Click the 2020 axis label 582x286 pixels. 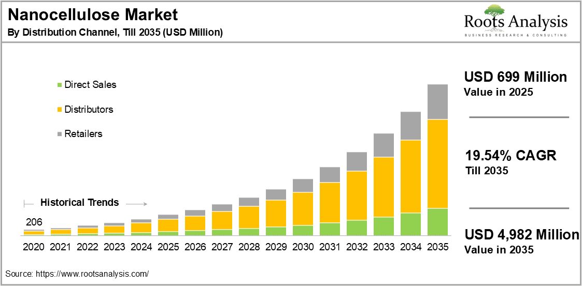pyautogui.click(x=34, y=247)
